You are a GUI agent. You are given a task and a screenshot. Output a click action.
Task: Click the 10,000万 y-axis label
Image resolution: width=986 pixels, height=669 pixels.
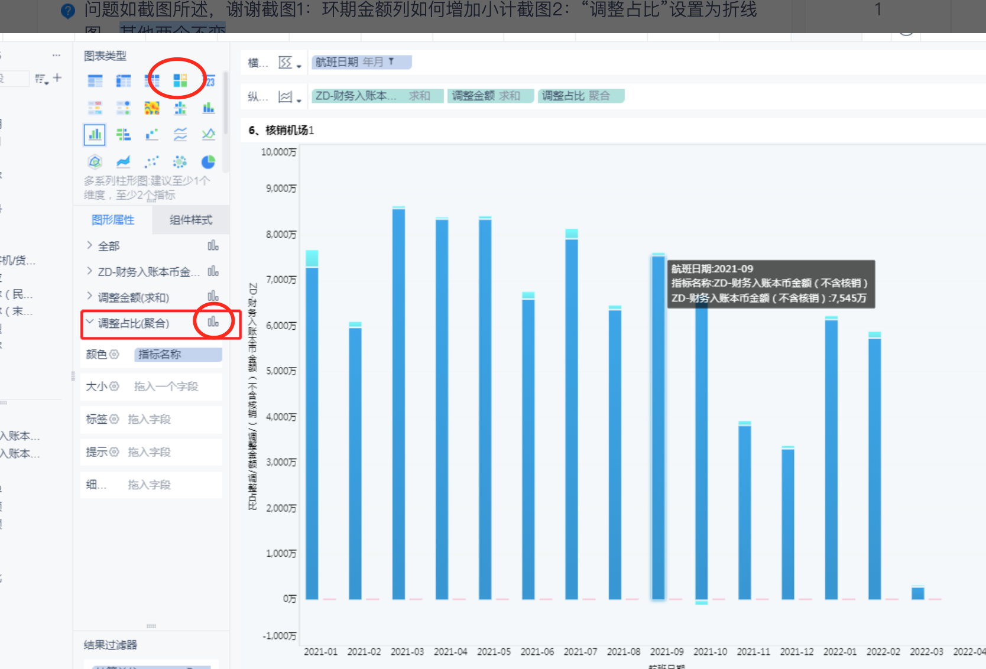click(279, 152)
